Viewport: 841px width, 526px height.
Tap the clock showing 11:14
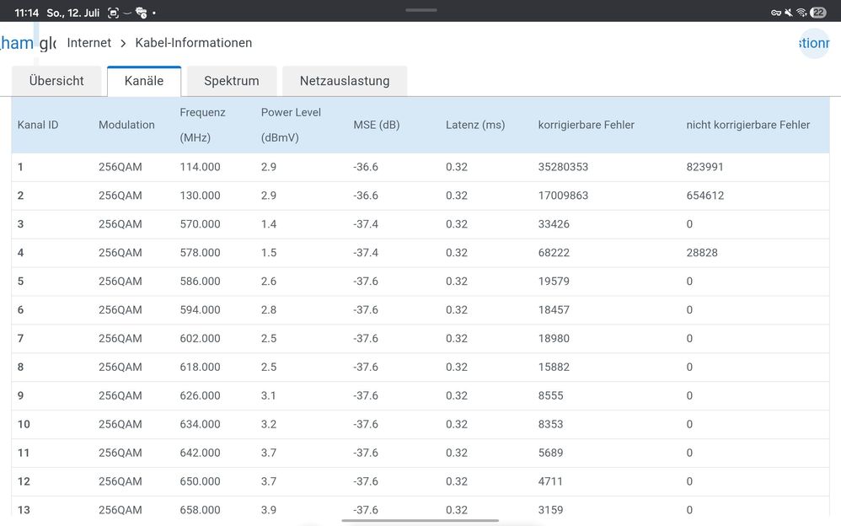26,13
